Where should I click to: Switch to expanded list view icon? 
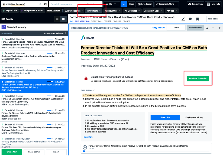coord(63,19)
